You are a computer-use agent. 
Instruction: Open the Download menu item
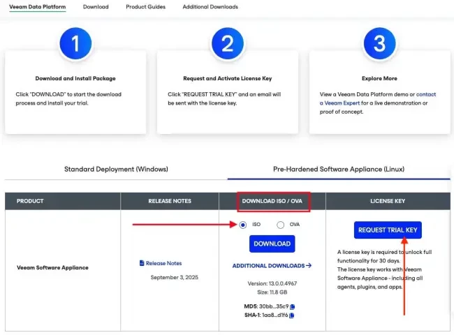96,7
